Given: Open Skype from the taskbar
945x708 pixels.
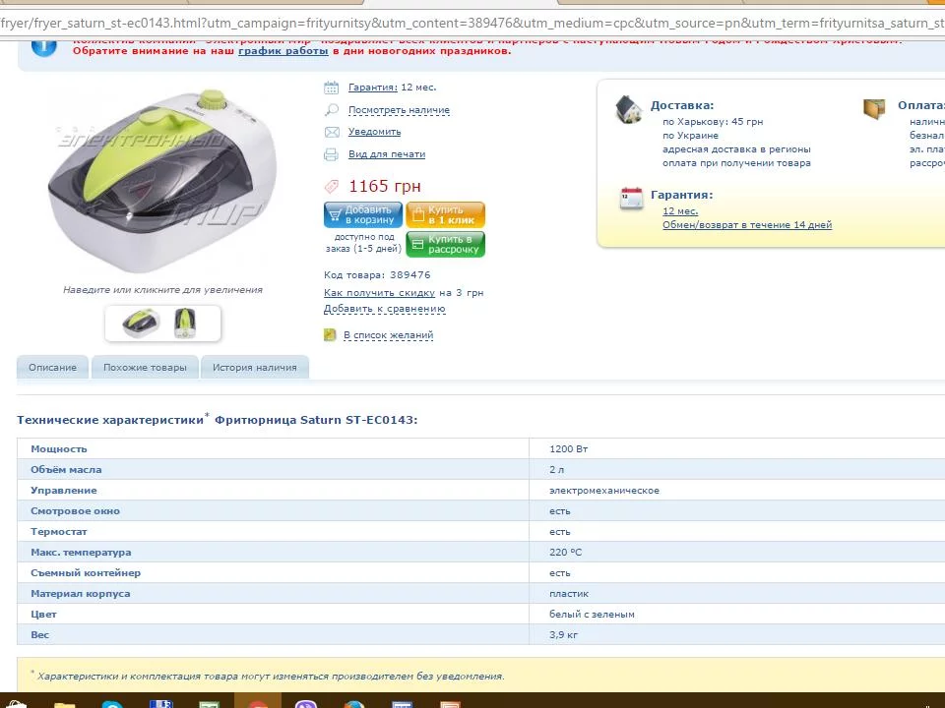Looking at the screenshot, I should point(112,704).
